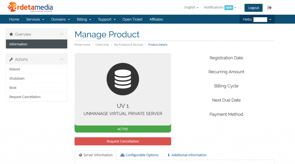Expand the Billing menu
Image resolution: width=295 pixels, height=164 pixels.
[84, 19]
